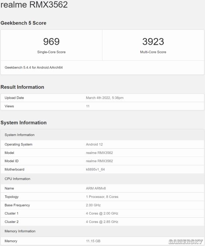Click the CPU Information section header
The width and height of the screenshot is (205, 246).
pos(102,179)
